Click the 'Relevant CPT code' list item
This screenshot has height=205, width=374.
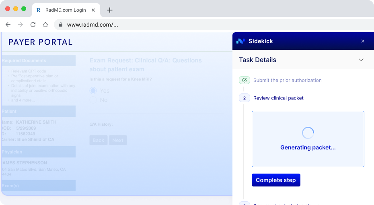(x=29, y=71)
